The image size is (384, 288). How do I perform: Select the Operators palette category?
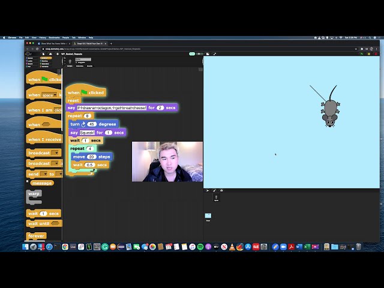coord(46,64)
